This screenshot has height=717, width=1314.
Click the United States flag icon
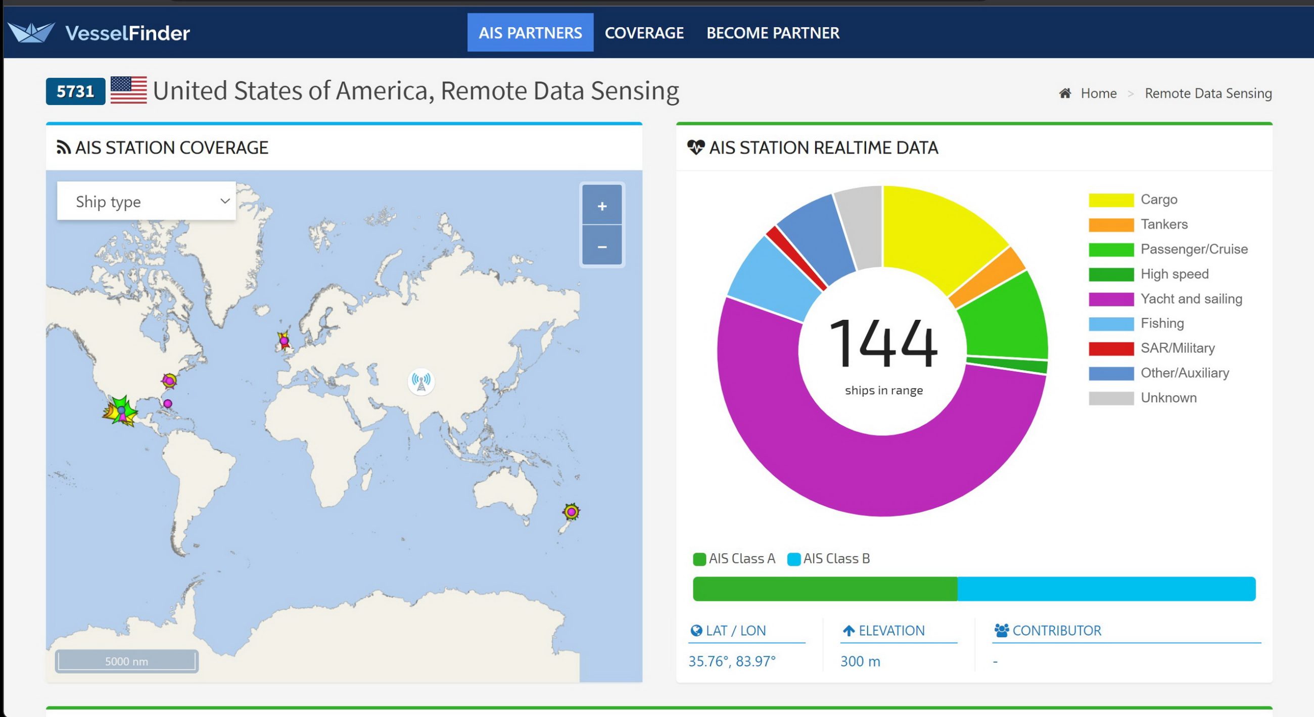[x=128, y=90]
